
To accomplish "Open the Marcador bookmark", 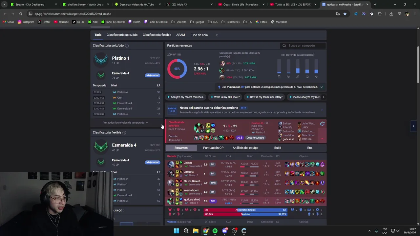I will click(x=279, y=22).
